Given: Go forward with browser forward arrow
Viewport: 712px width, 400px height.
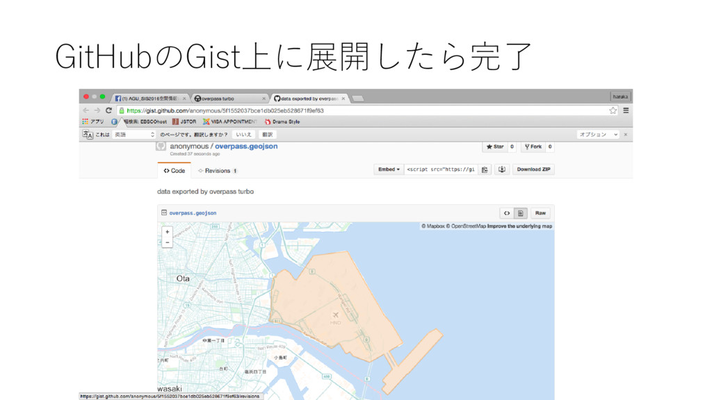Looking at the screenshot, I should 97,110.
